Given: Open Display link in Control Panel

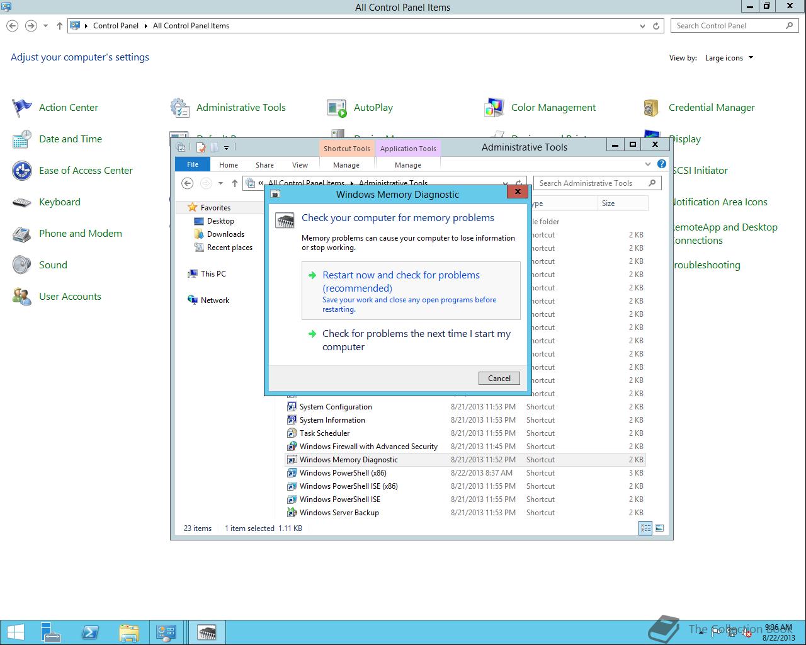Looking at the screenshot, I should click(x=685, y=139).
